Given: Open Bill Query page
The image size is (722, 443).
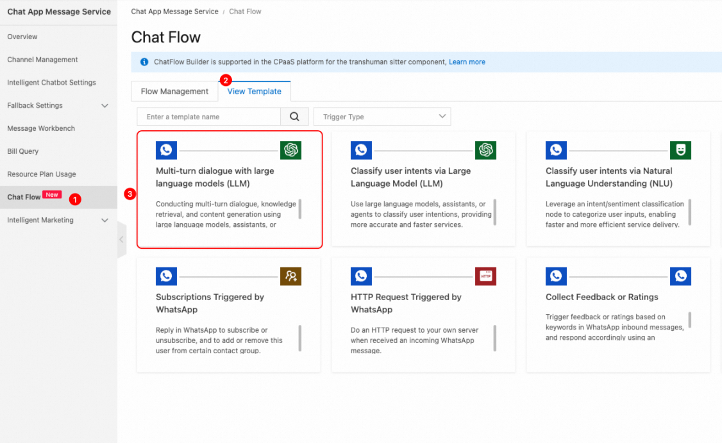Looking at the screenshot, I should pyautogui.click(x=22, y=151).
